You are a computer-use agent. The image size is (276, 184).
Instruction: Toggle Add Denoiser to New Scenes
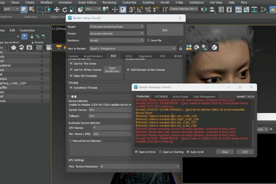128,70
